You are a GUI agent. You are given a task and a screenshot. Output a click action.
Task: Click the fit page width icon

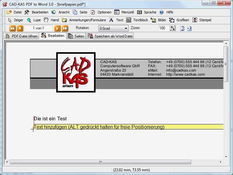click(189, 28)
